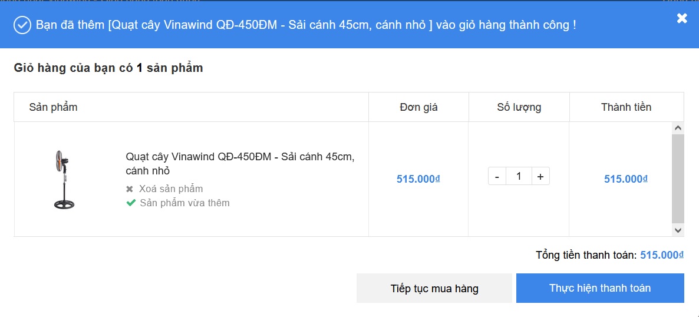Focus the quantity input field

tap(519, 176)
